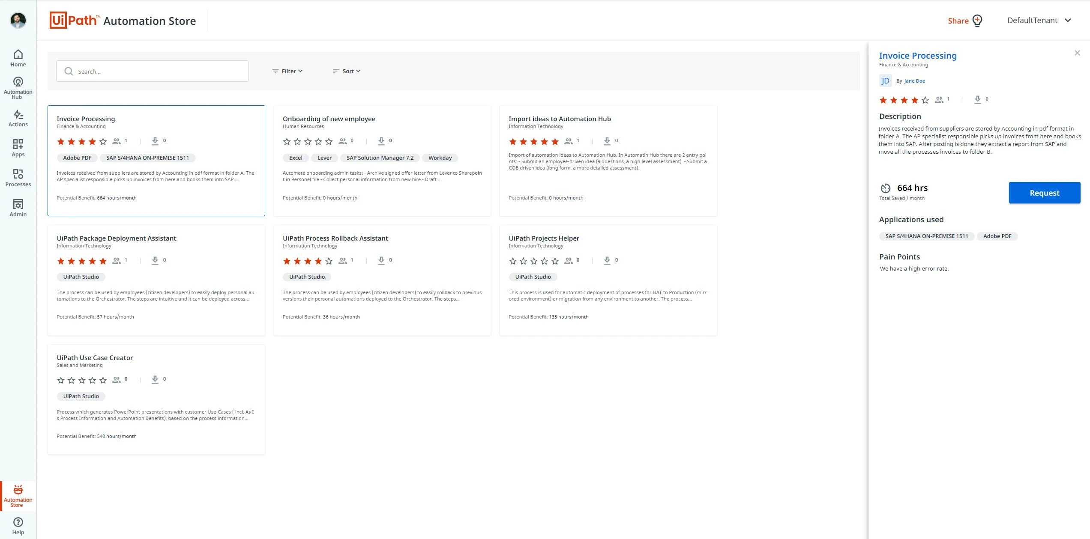
Task: Click the 'We have a high error rate.' text
Action: 914,269
